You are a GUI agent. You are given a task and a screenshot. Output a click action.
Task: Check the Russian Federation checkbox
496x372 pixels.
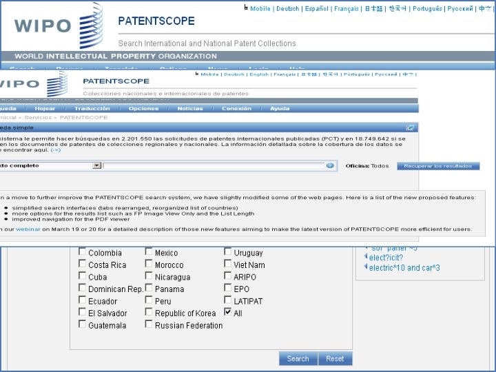coord(149,324)
